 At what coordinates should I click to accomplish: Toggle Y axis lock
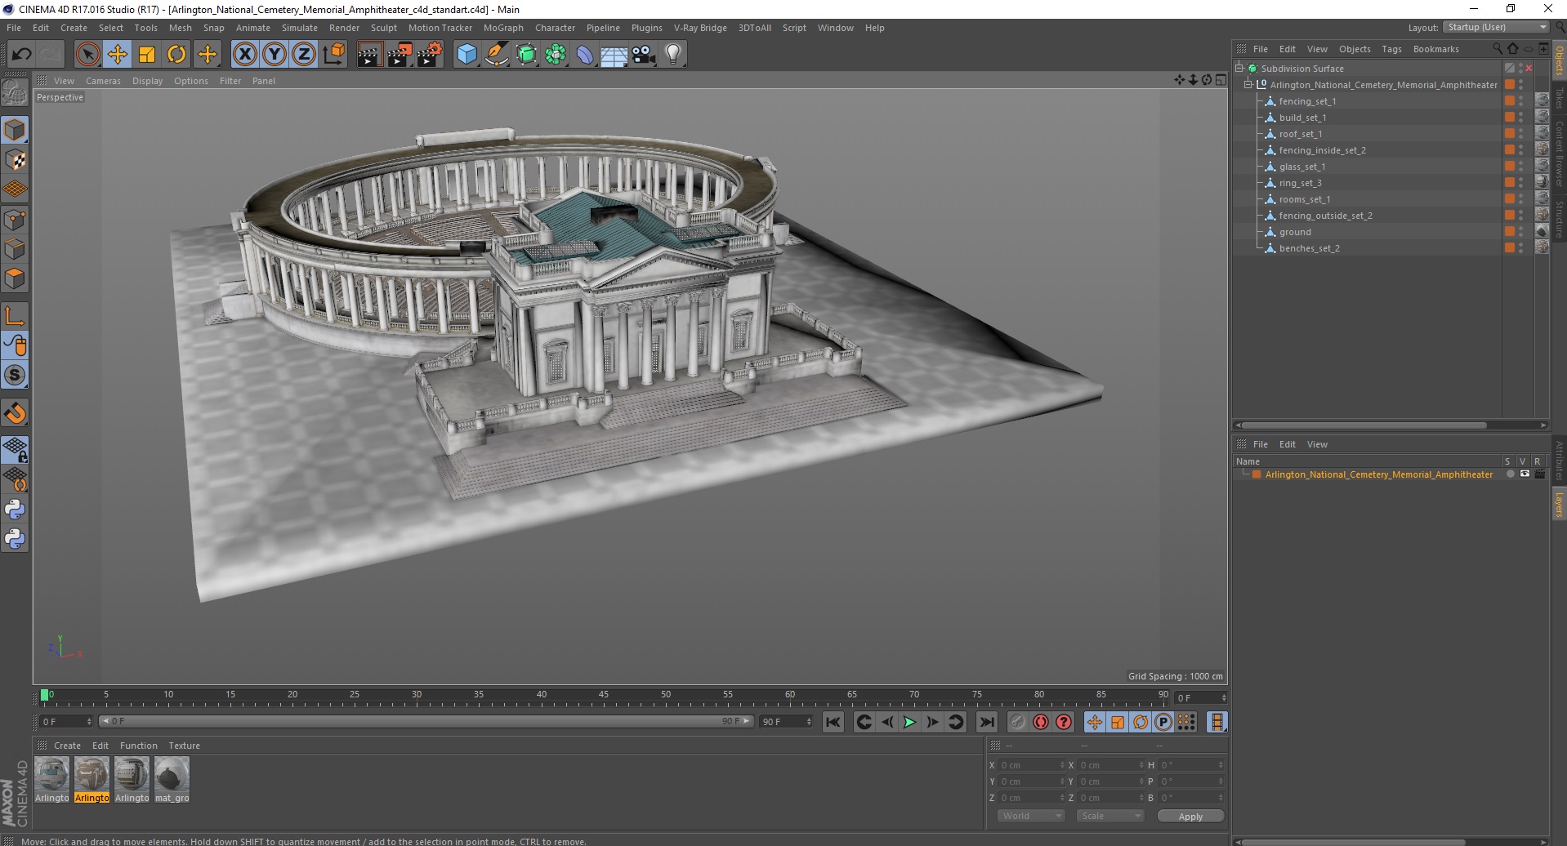275,55
